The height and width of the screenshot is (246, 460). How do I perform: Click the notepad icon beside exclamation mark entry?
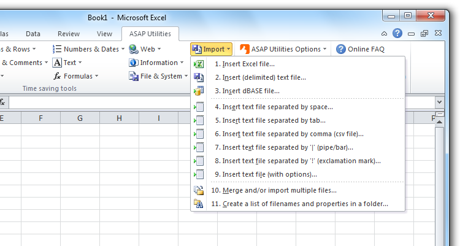click(x=199, y=161)
